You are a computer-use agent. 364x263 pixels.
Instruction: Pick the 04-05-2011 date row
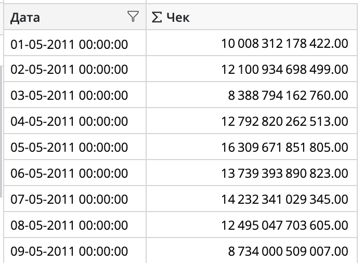(x=69, y=122)
